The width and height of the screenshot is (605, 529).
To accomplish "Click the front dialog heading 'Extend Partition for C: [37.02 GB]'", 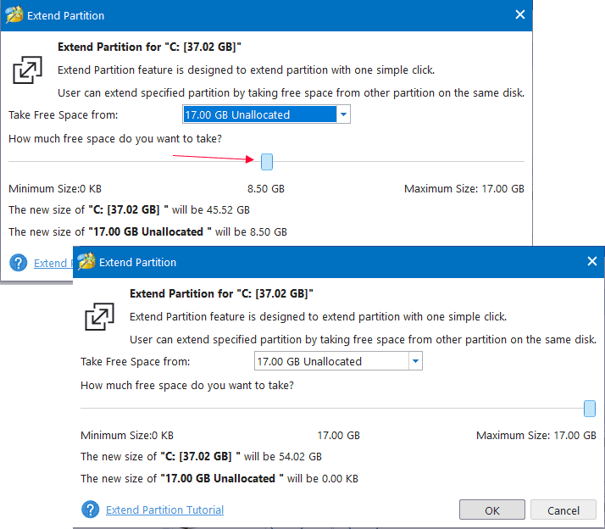I will click(x=221, y=293).
